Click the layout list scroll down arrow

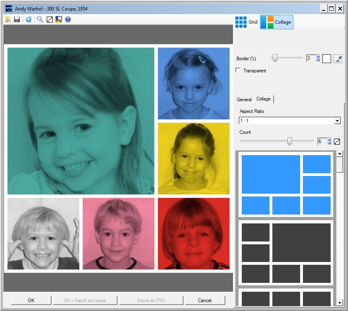coord(340,303)
